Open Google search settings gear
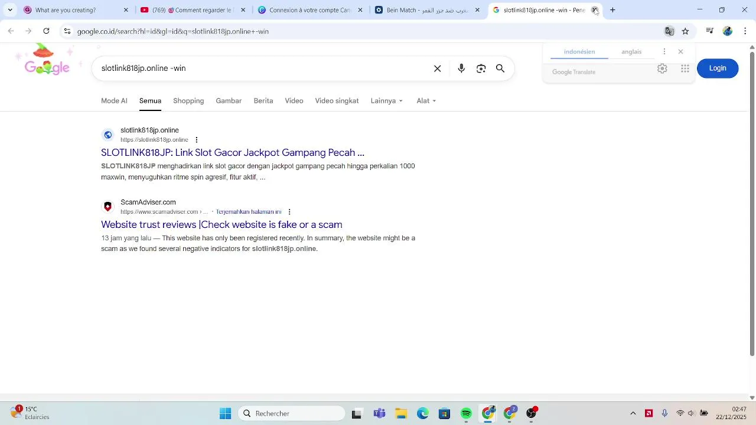This screenshot has height=425, width=756. (662, 68)
